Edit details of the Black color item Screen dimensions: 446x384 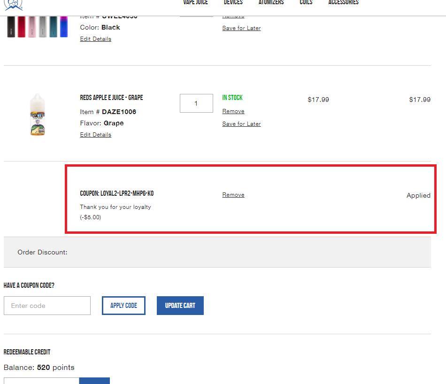pos(96,39)
